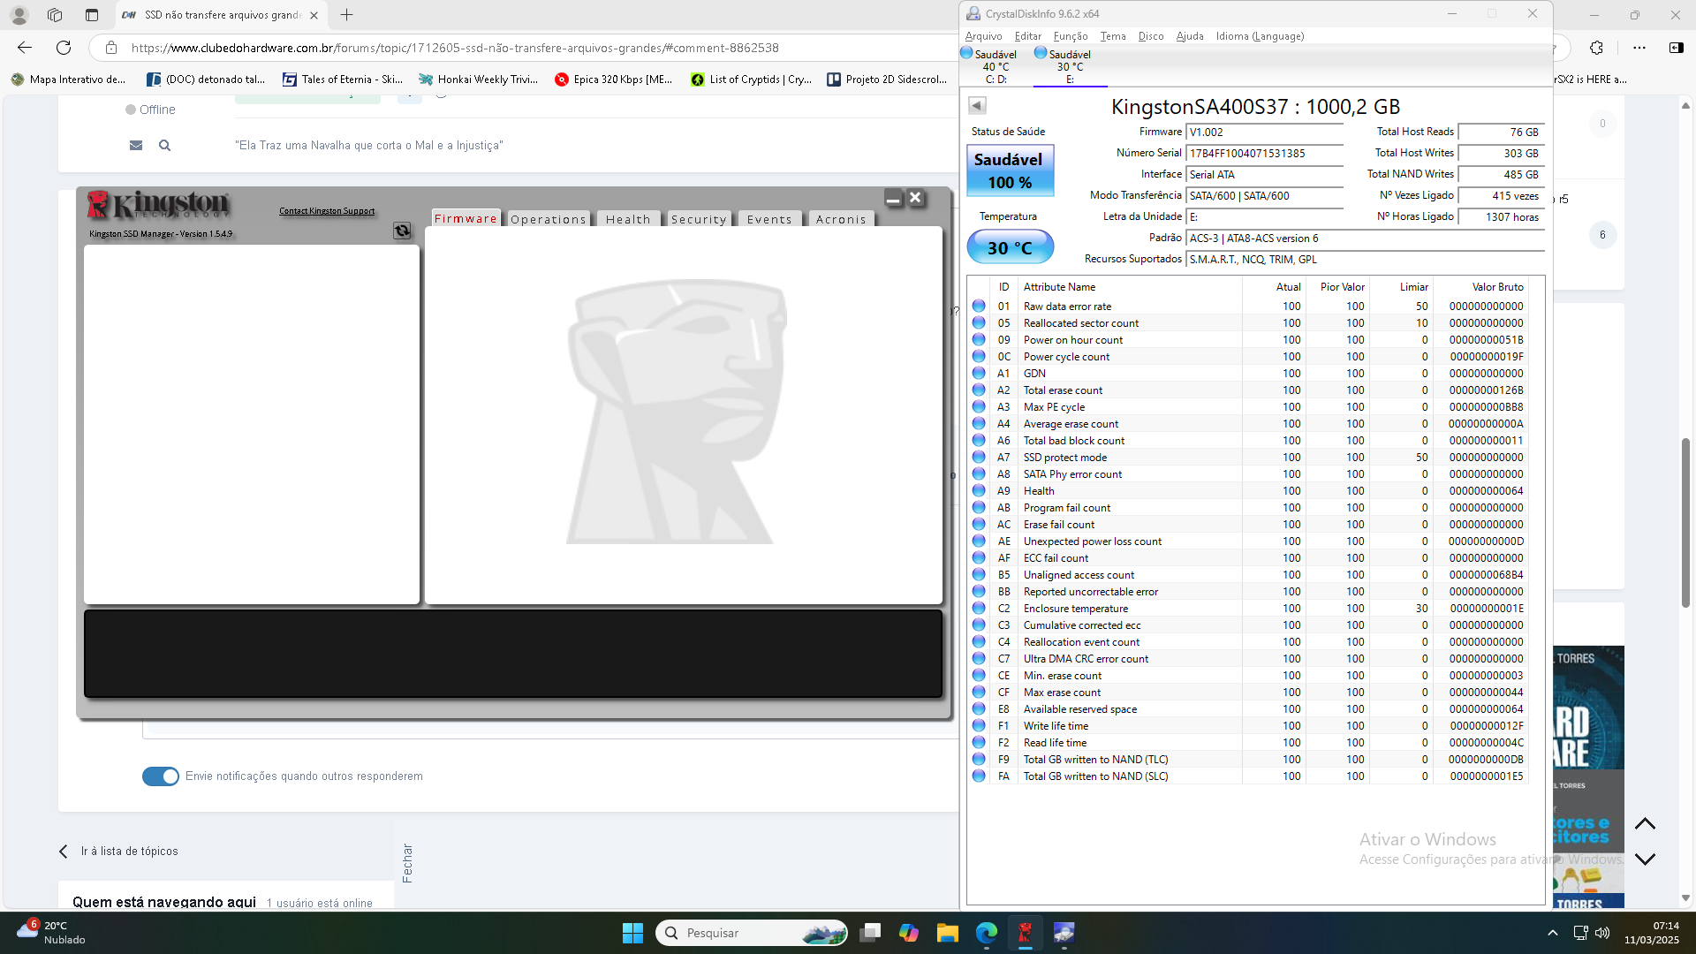The width and height of the screenshot is (1696, 954).
Task: Open Kingston SSD Manager taskbar icon
Action: tap(1025, 933)
